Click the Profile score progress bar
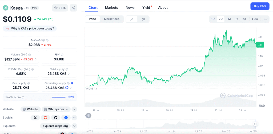 pos(59,97)
